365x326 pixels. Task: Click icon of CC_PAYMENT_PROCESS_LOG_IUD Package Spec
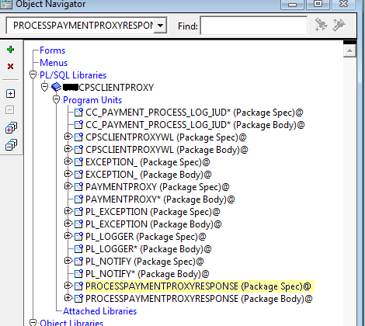(x=78, y=113)
